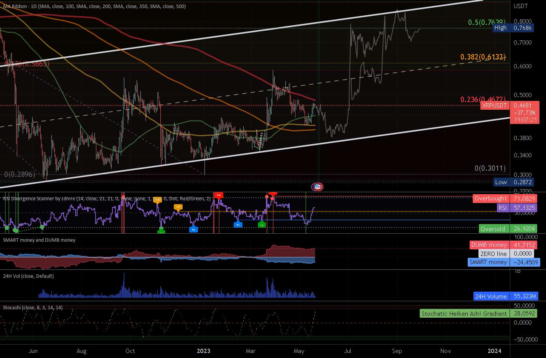This screenshot has height=358, width=546.
Task: Click the US flag economic event icon
Action: 317,187
